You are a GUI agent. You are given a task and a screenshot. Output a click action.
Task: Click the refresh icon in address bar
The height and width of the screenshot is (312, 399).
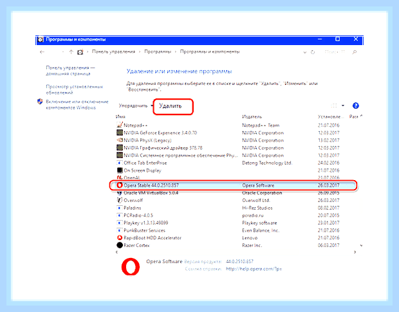(x=313, y=52)
